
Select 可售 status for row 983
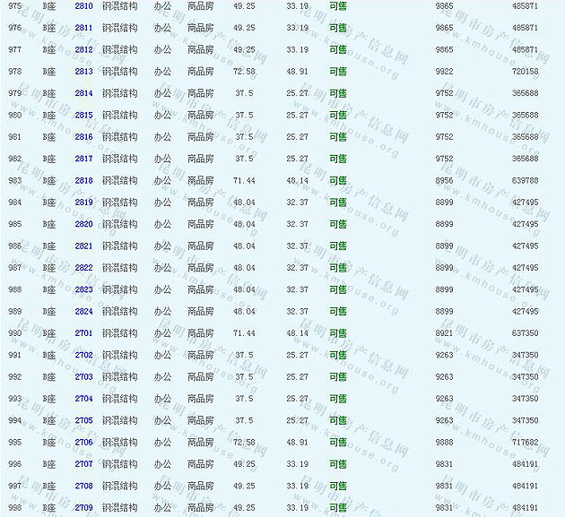338,181
